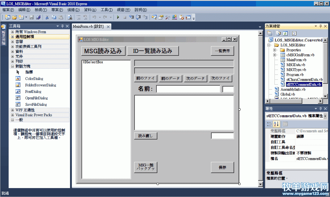Click the 一覧表示 button on the form
The image size is (330, 197).
click(x=222, y=51)
